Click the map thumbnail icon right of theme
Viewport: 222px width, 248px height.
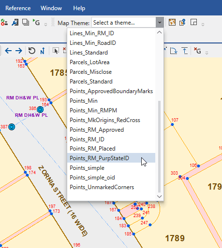click(172, 22)
